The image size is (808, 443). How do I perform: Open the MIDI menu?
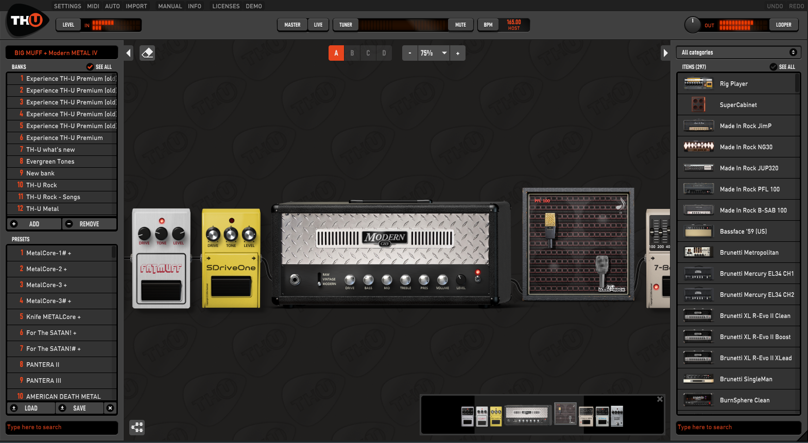coord(93,6)
